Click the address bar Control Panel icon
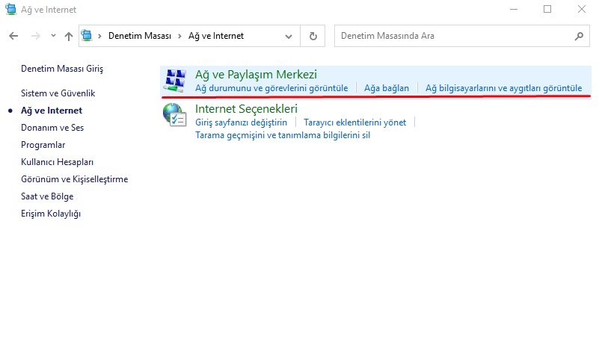The height and width of the screenshot is (354, 599). [87, 36]
